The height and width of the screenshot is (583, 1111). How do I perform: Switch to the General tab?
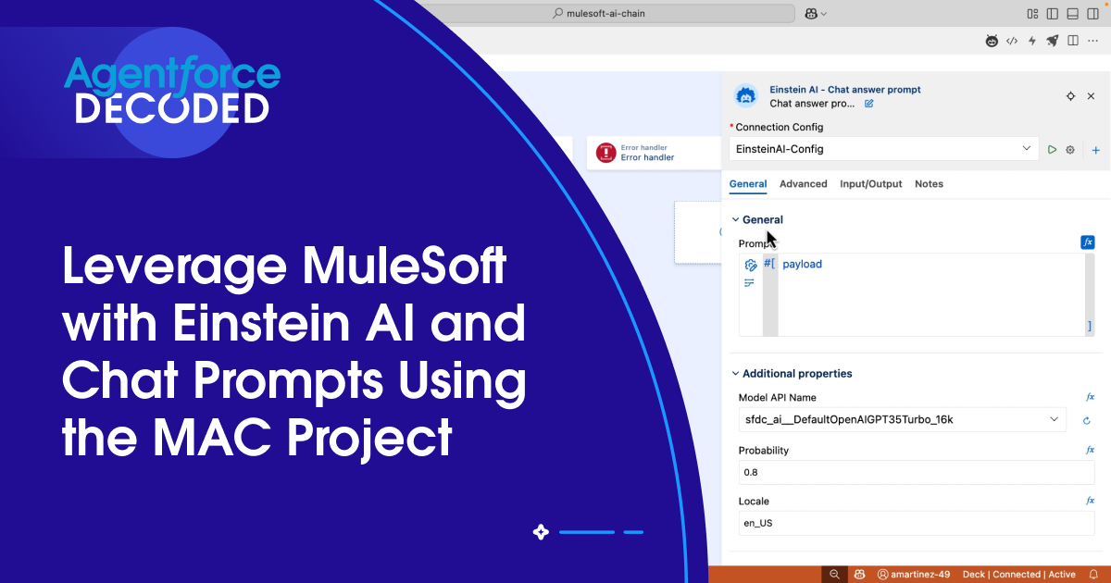tap(748, 184)
